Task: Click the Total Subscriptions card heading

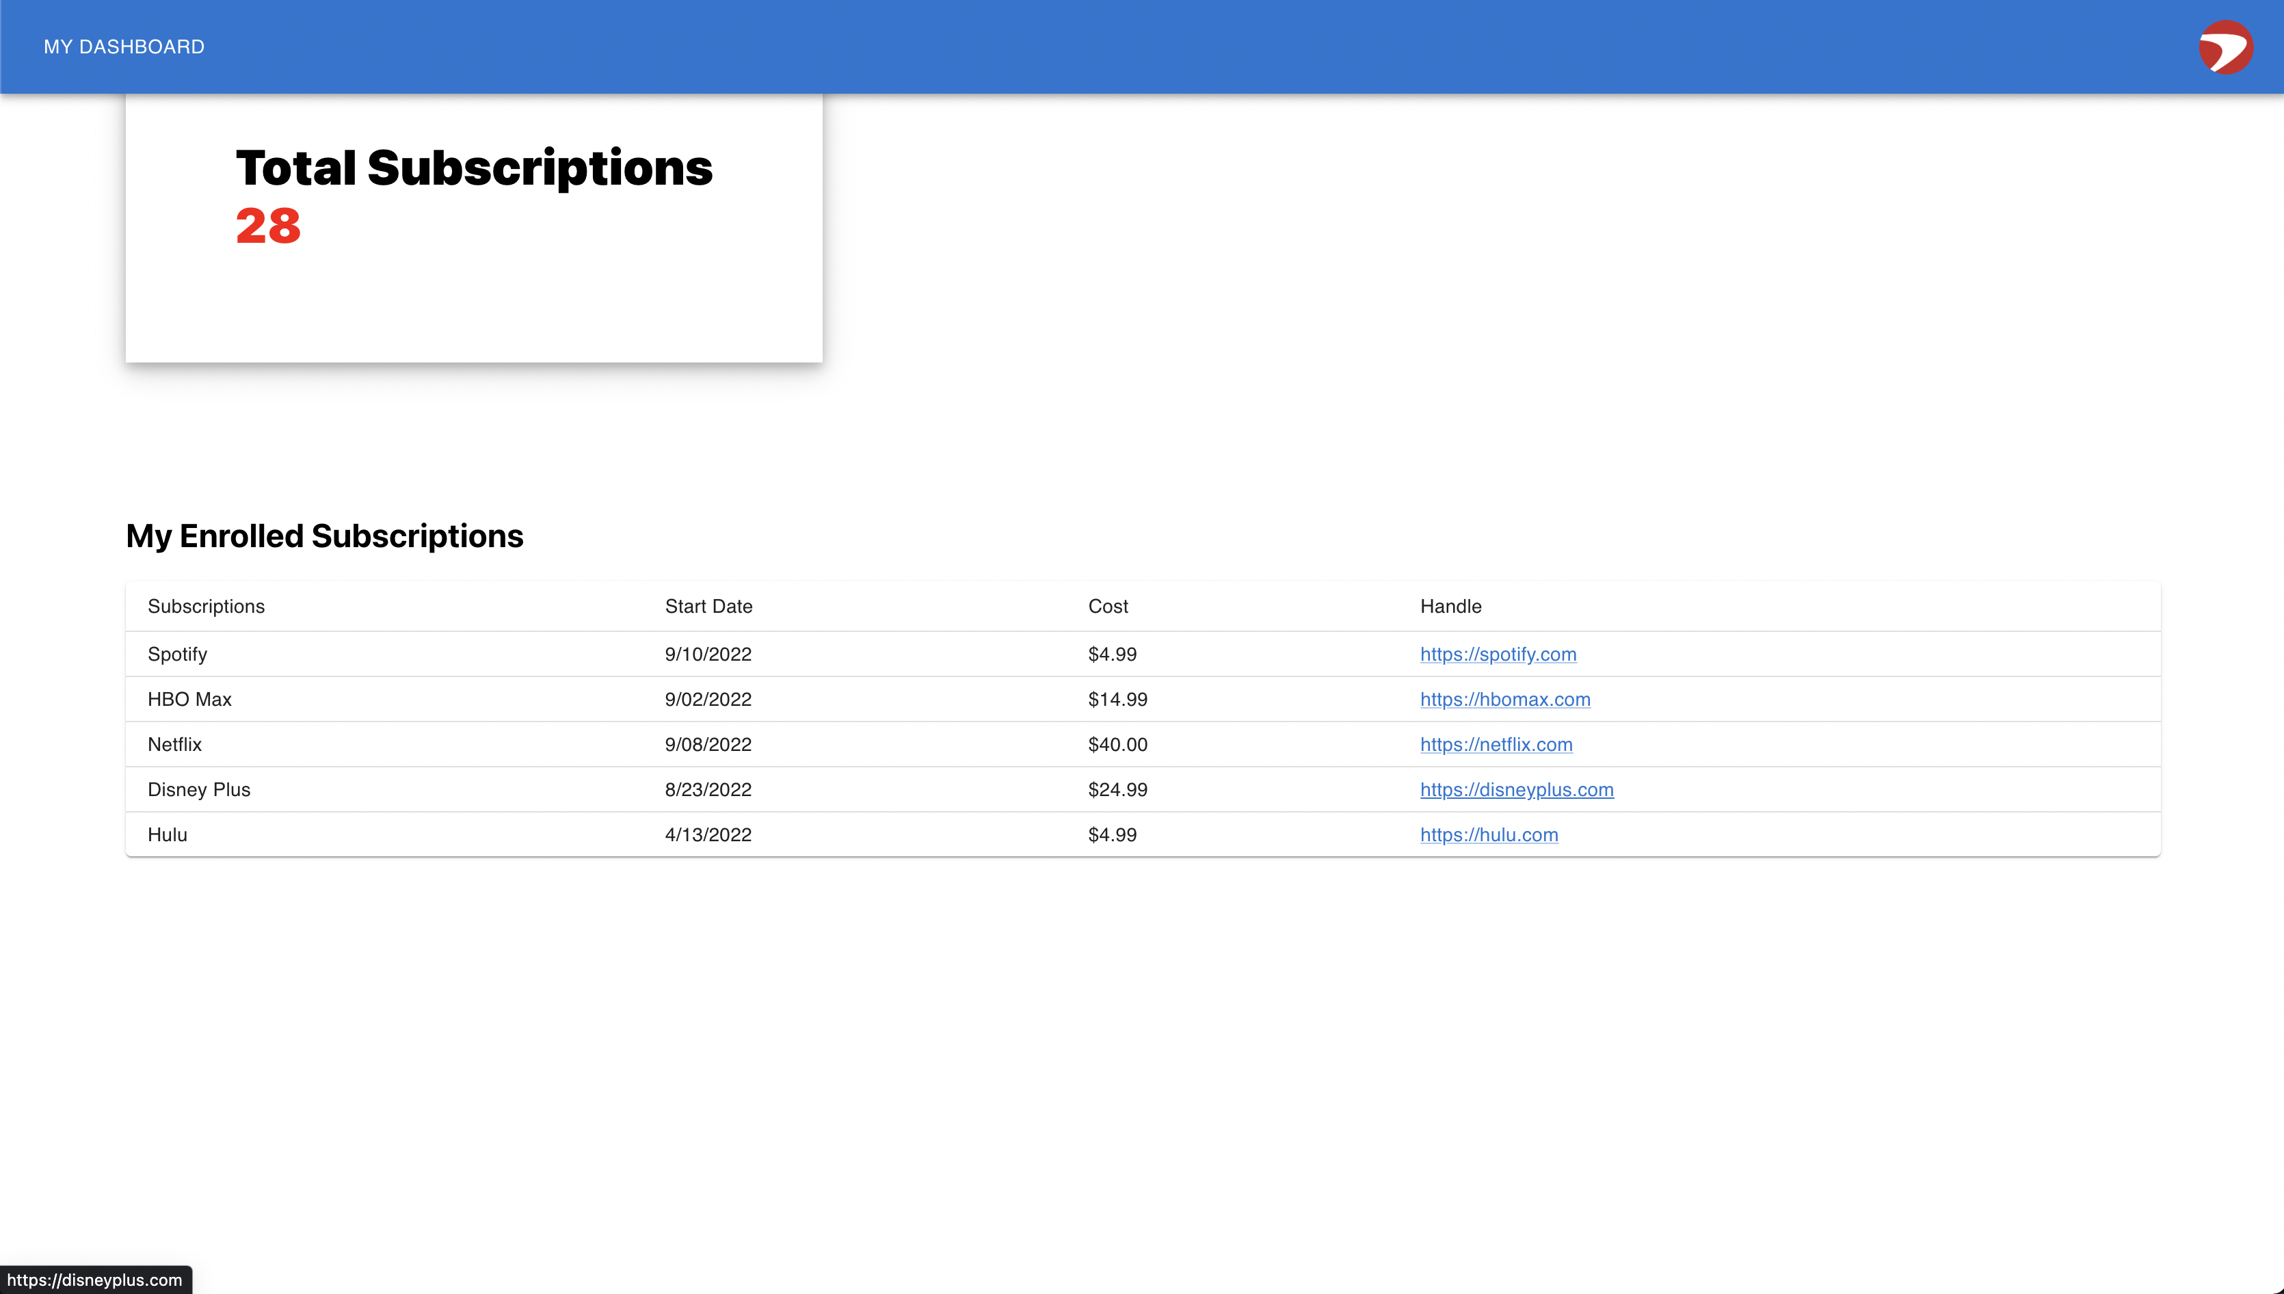Action: pos(473,168)
